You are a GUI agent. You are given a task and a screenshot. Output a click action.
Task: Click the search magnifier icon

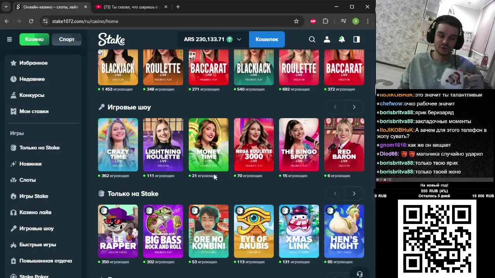click(312, 39)
